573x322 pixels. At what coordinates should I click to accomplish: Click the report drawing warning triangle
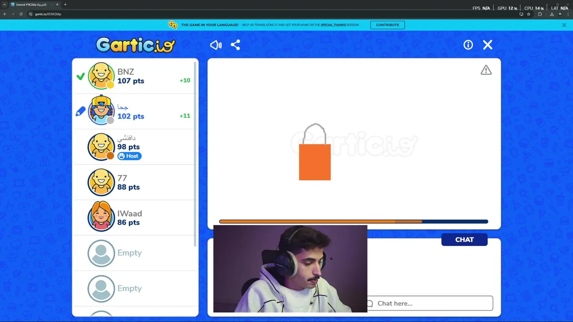486,70
